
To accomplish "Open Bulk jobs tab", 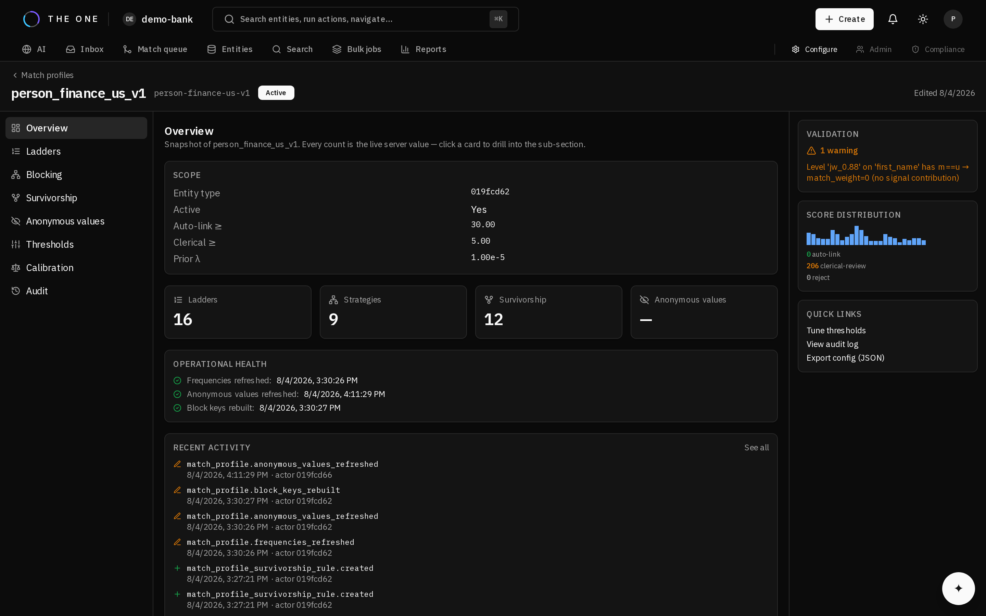I will point(357,49).
